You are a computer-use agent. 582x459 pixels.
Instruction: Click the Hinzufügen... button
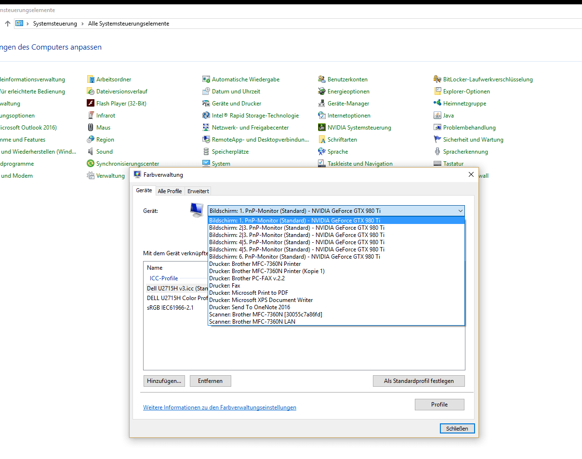point(164,381)
